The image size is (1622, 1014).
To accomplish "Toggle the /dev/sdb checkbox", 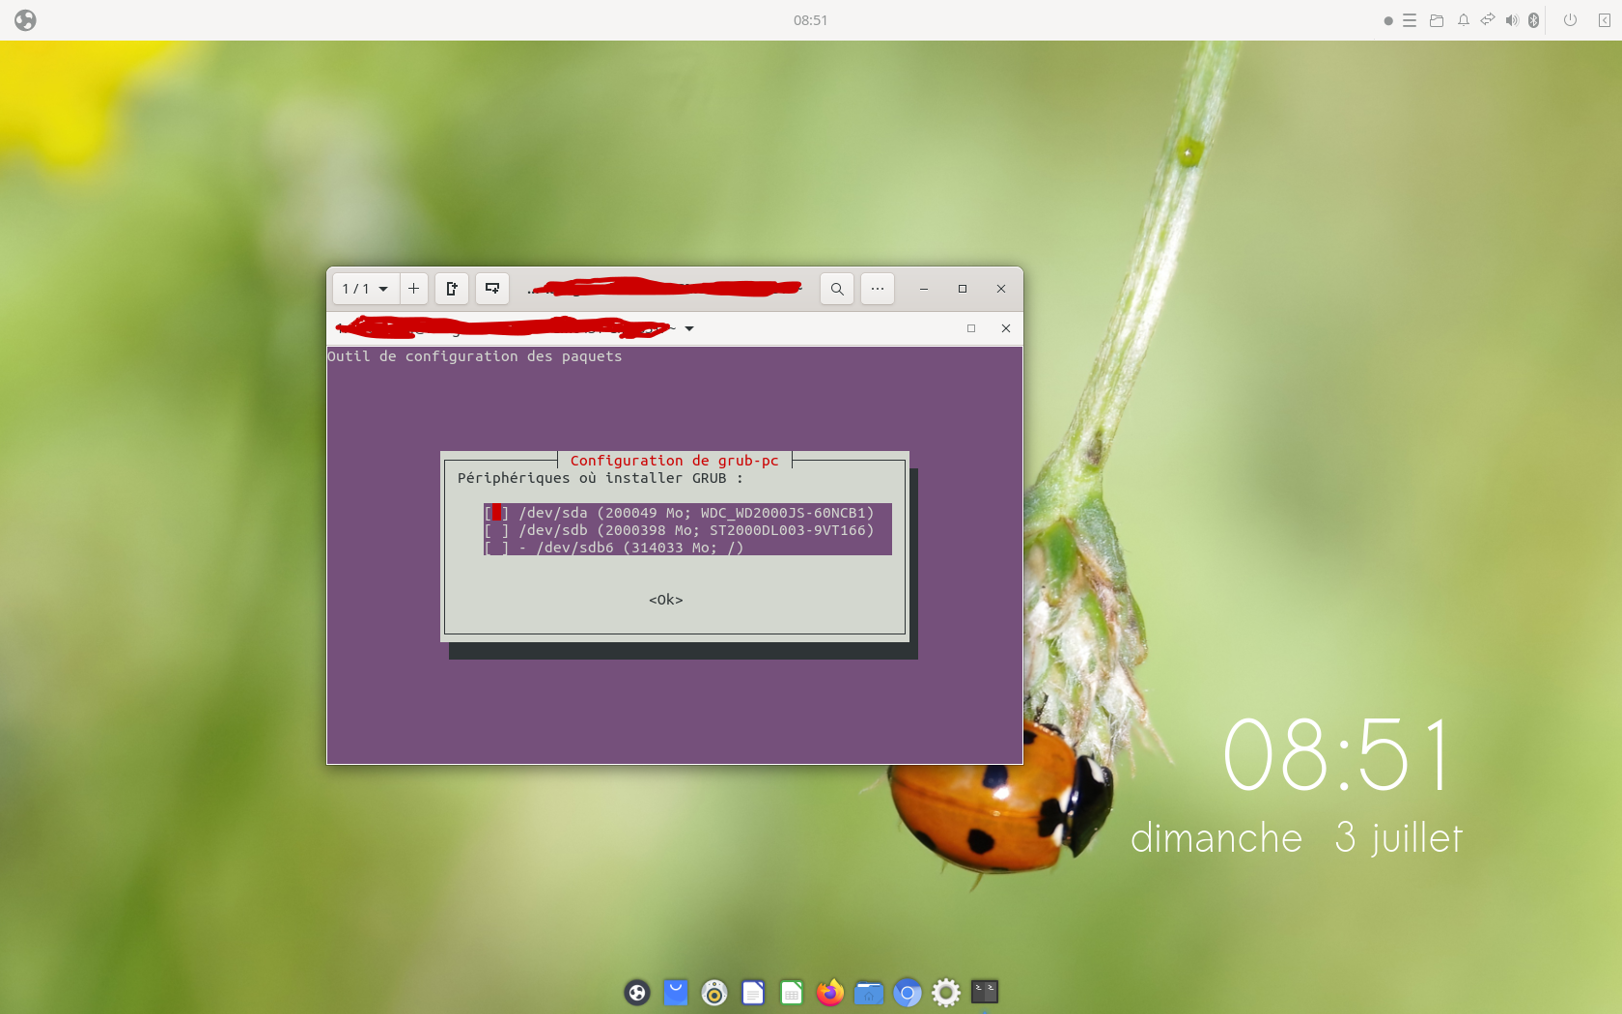I will [496, 530].
